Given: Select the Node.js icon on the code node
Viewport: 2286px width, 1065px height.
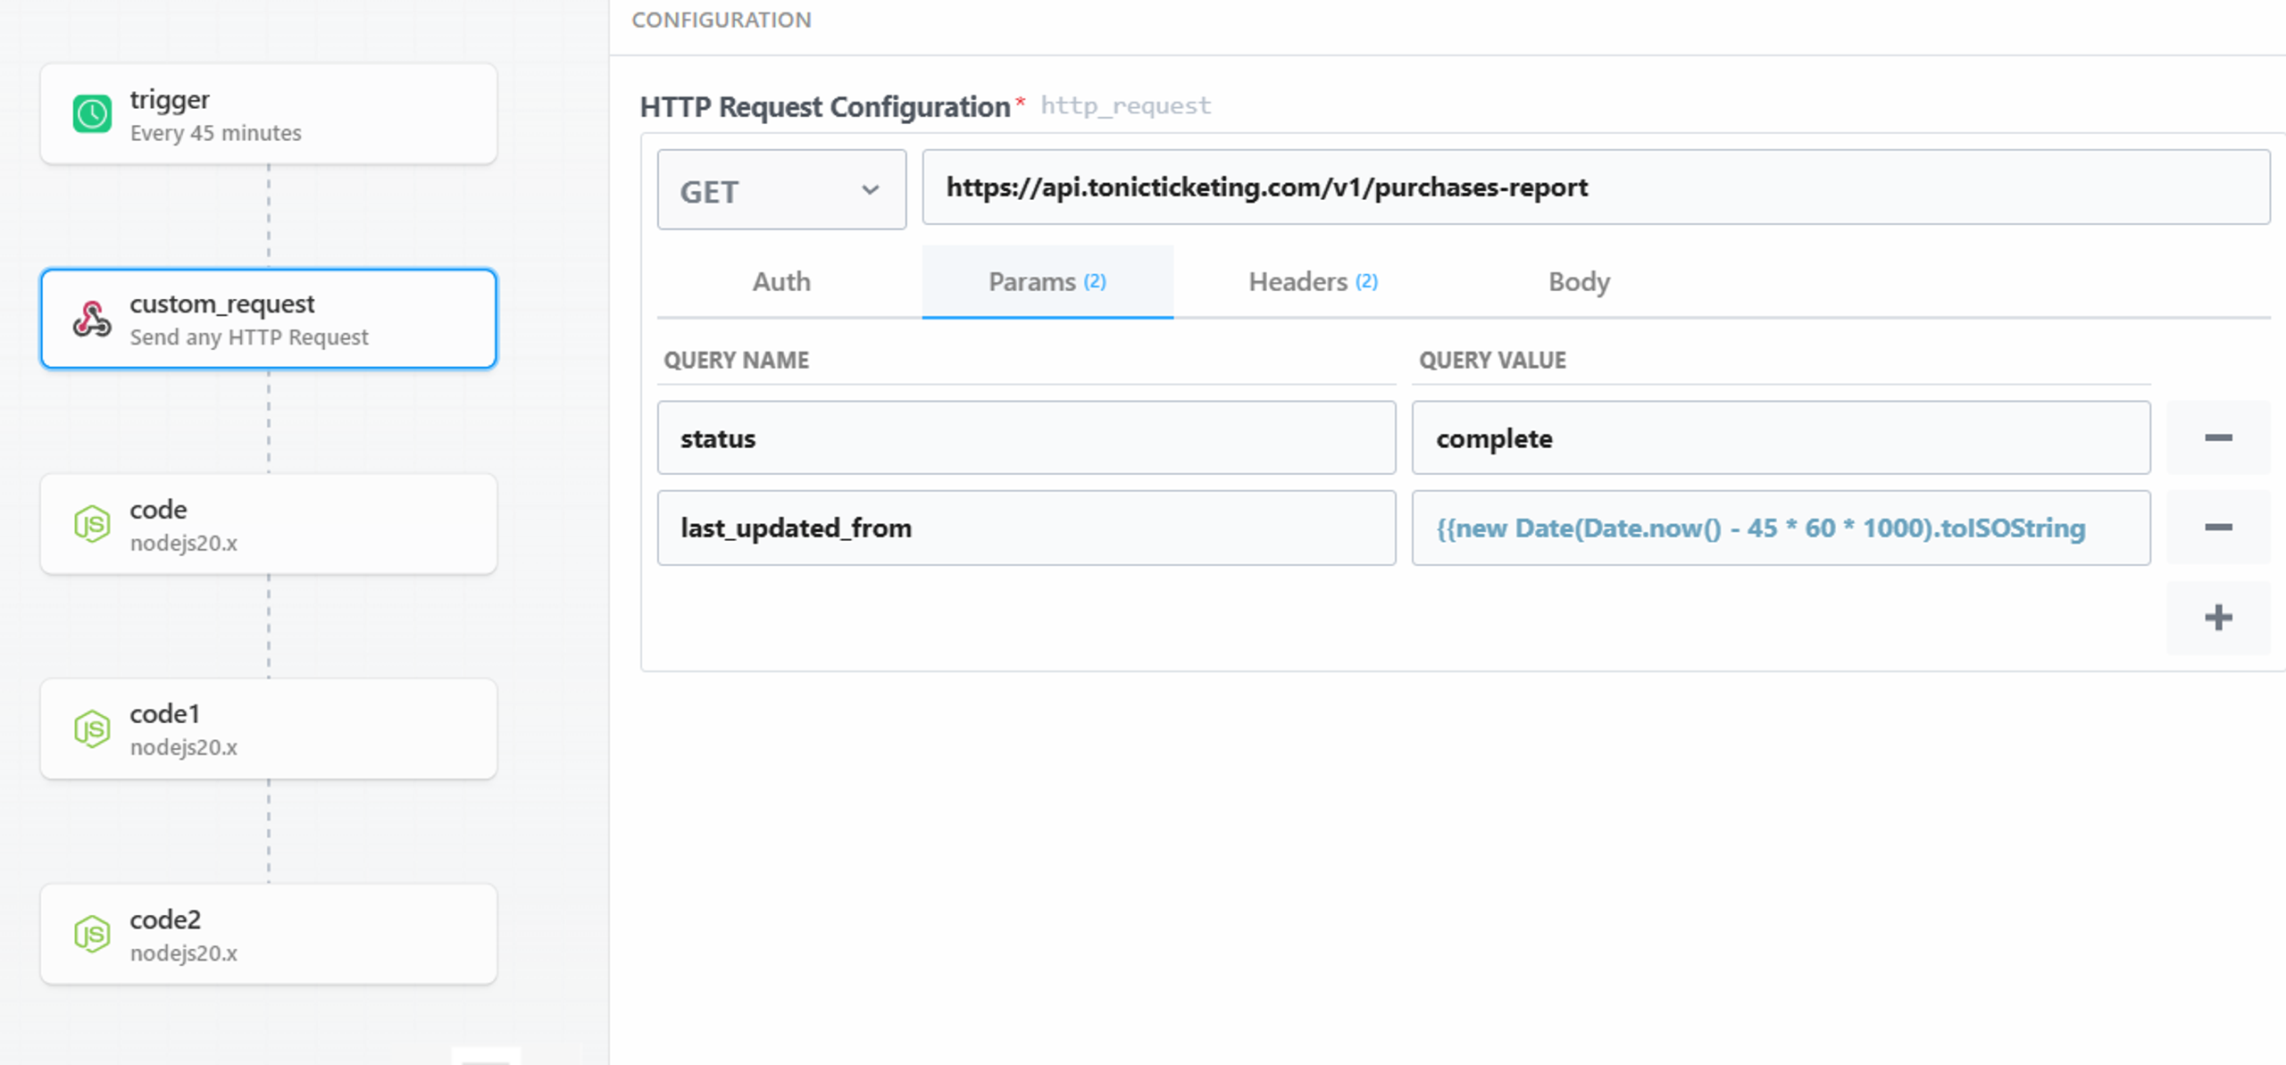Looking at the screenshot, I should 93,524.
